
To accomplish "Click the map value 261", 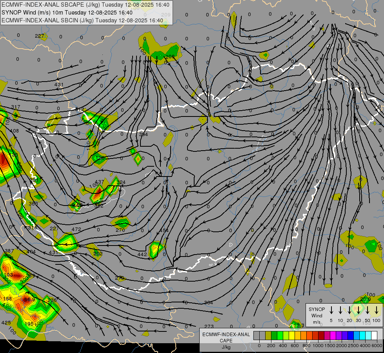I will point(34,180).
